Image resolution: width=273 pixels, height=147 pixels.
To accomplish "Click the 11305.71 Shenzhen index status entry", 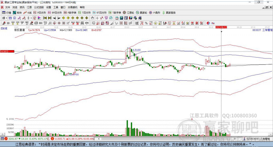I will pyautogui.click(x=73, y=139).
